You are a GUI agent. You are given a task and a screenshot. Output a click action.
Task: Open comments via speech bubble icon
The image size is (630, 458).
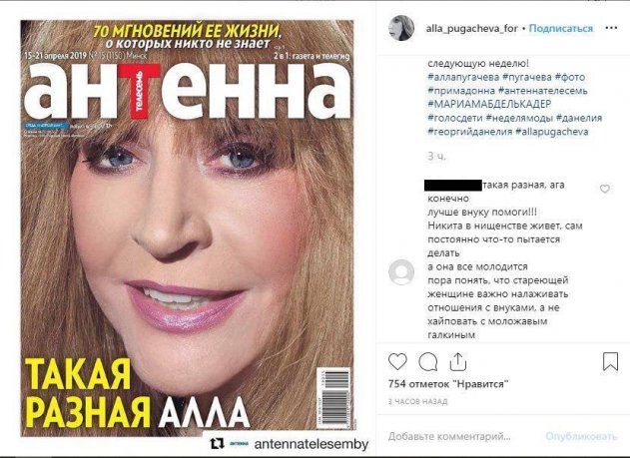coord(428,362)
